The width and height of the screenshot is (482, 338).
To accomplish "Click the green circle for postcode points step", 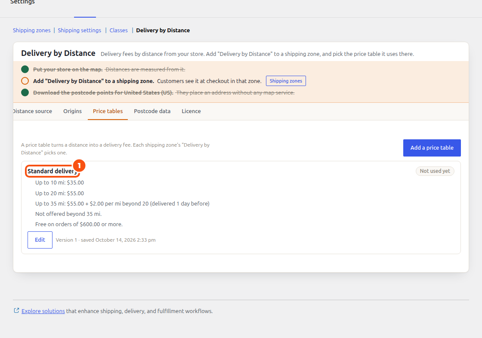I will coord(25,92).
